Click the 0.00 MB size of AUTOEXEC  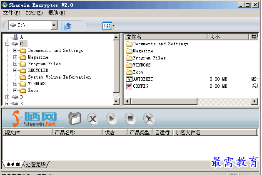(218, 79)
